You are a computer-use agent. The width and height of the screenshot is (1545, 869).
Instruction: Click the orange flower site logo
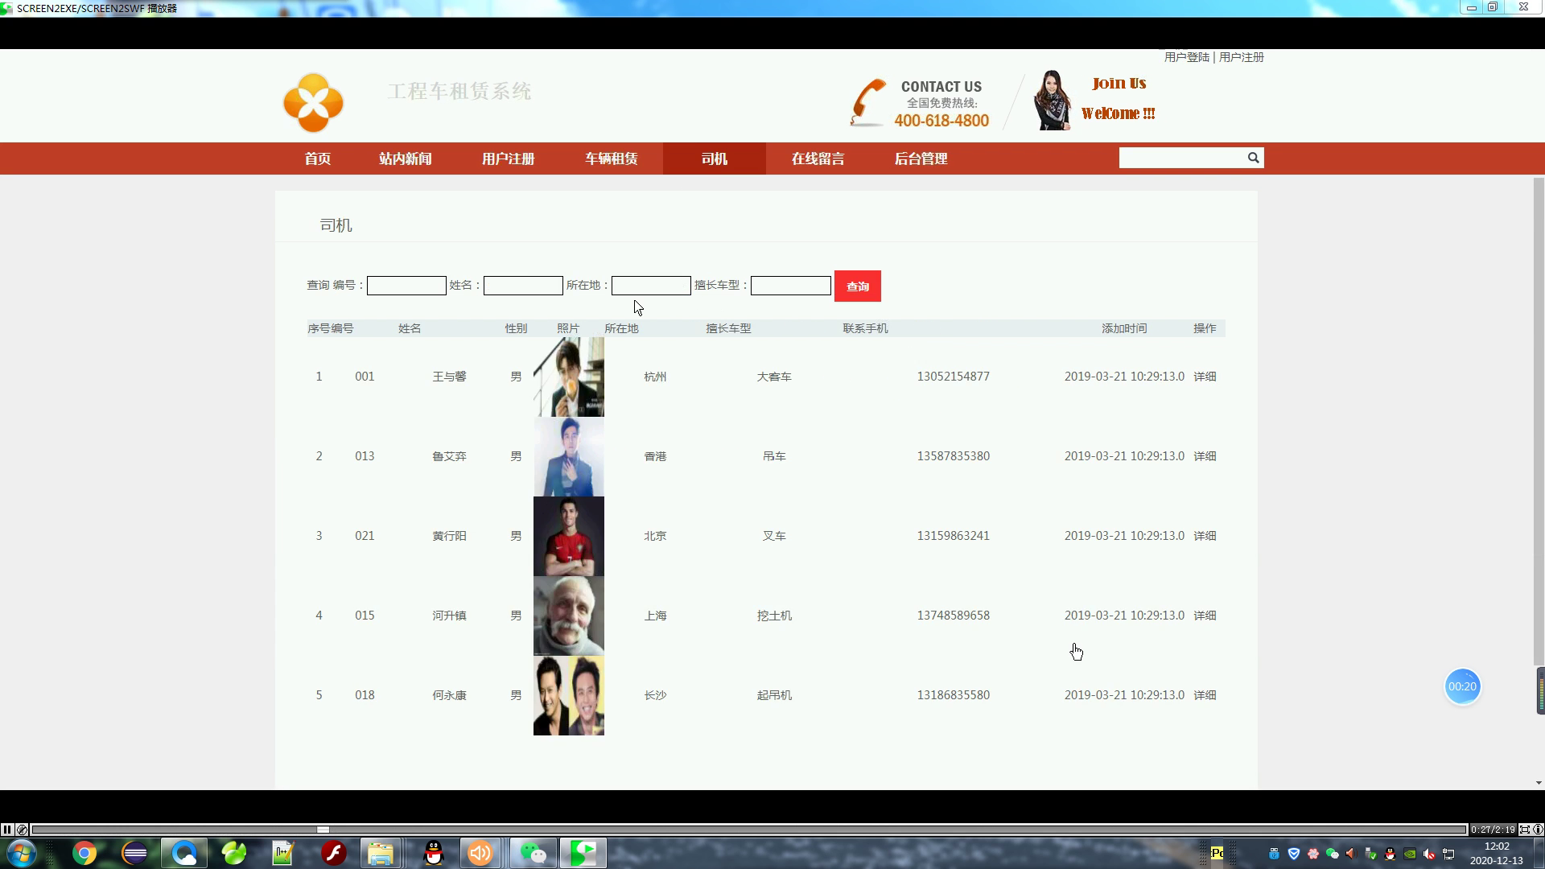click(313, 103)
